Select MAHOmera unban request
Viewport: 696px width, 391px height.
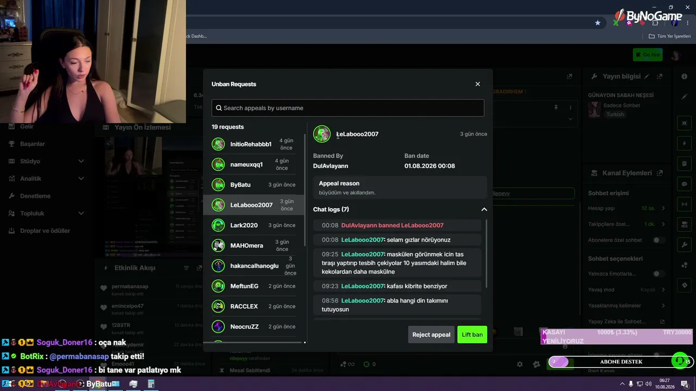click(253, 245)
